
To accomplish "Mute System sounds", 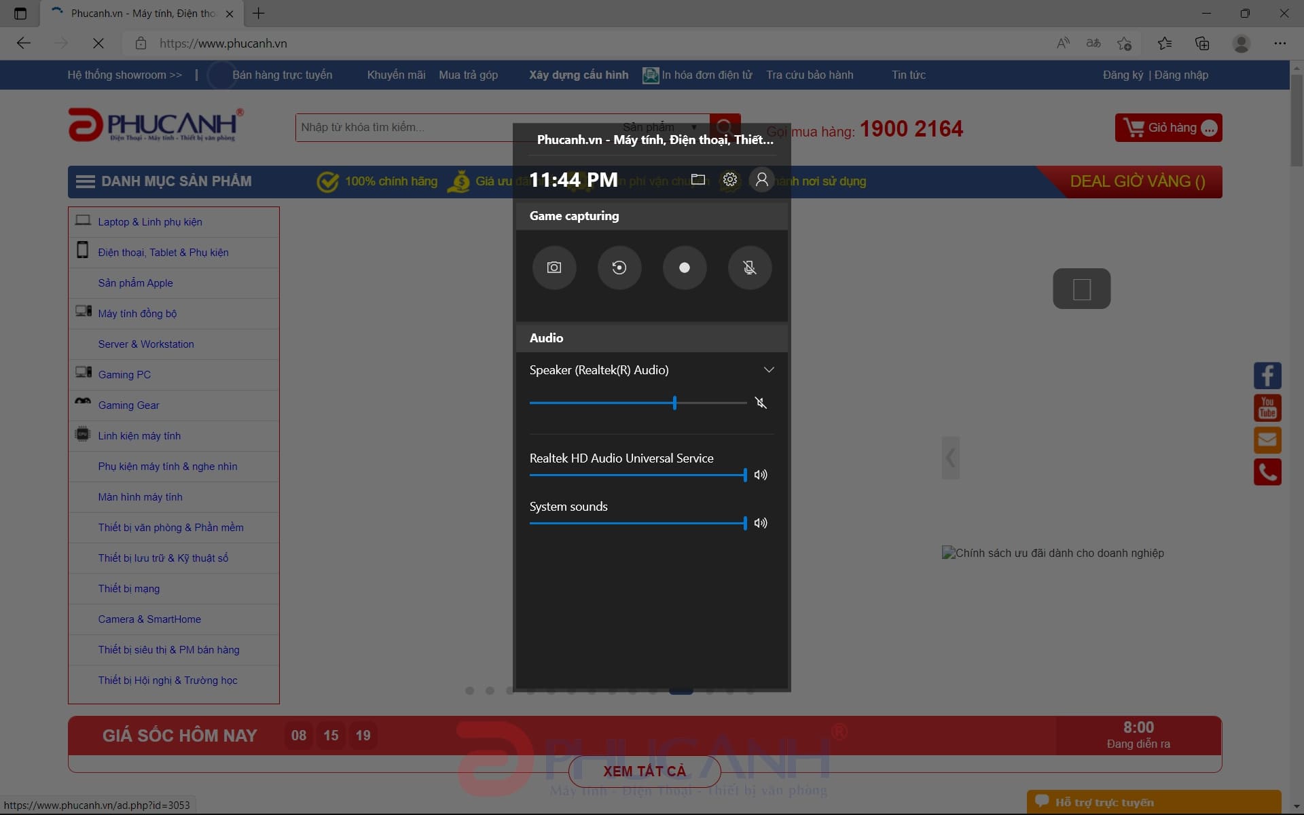I will point(761,523).
